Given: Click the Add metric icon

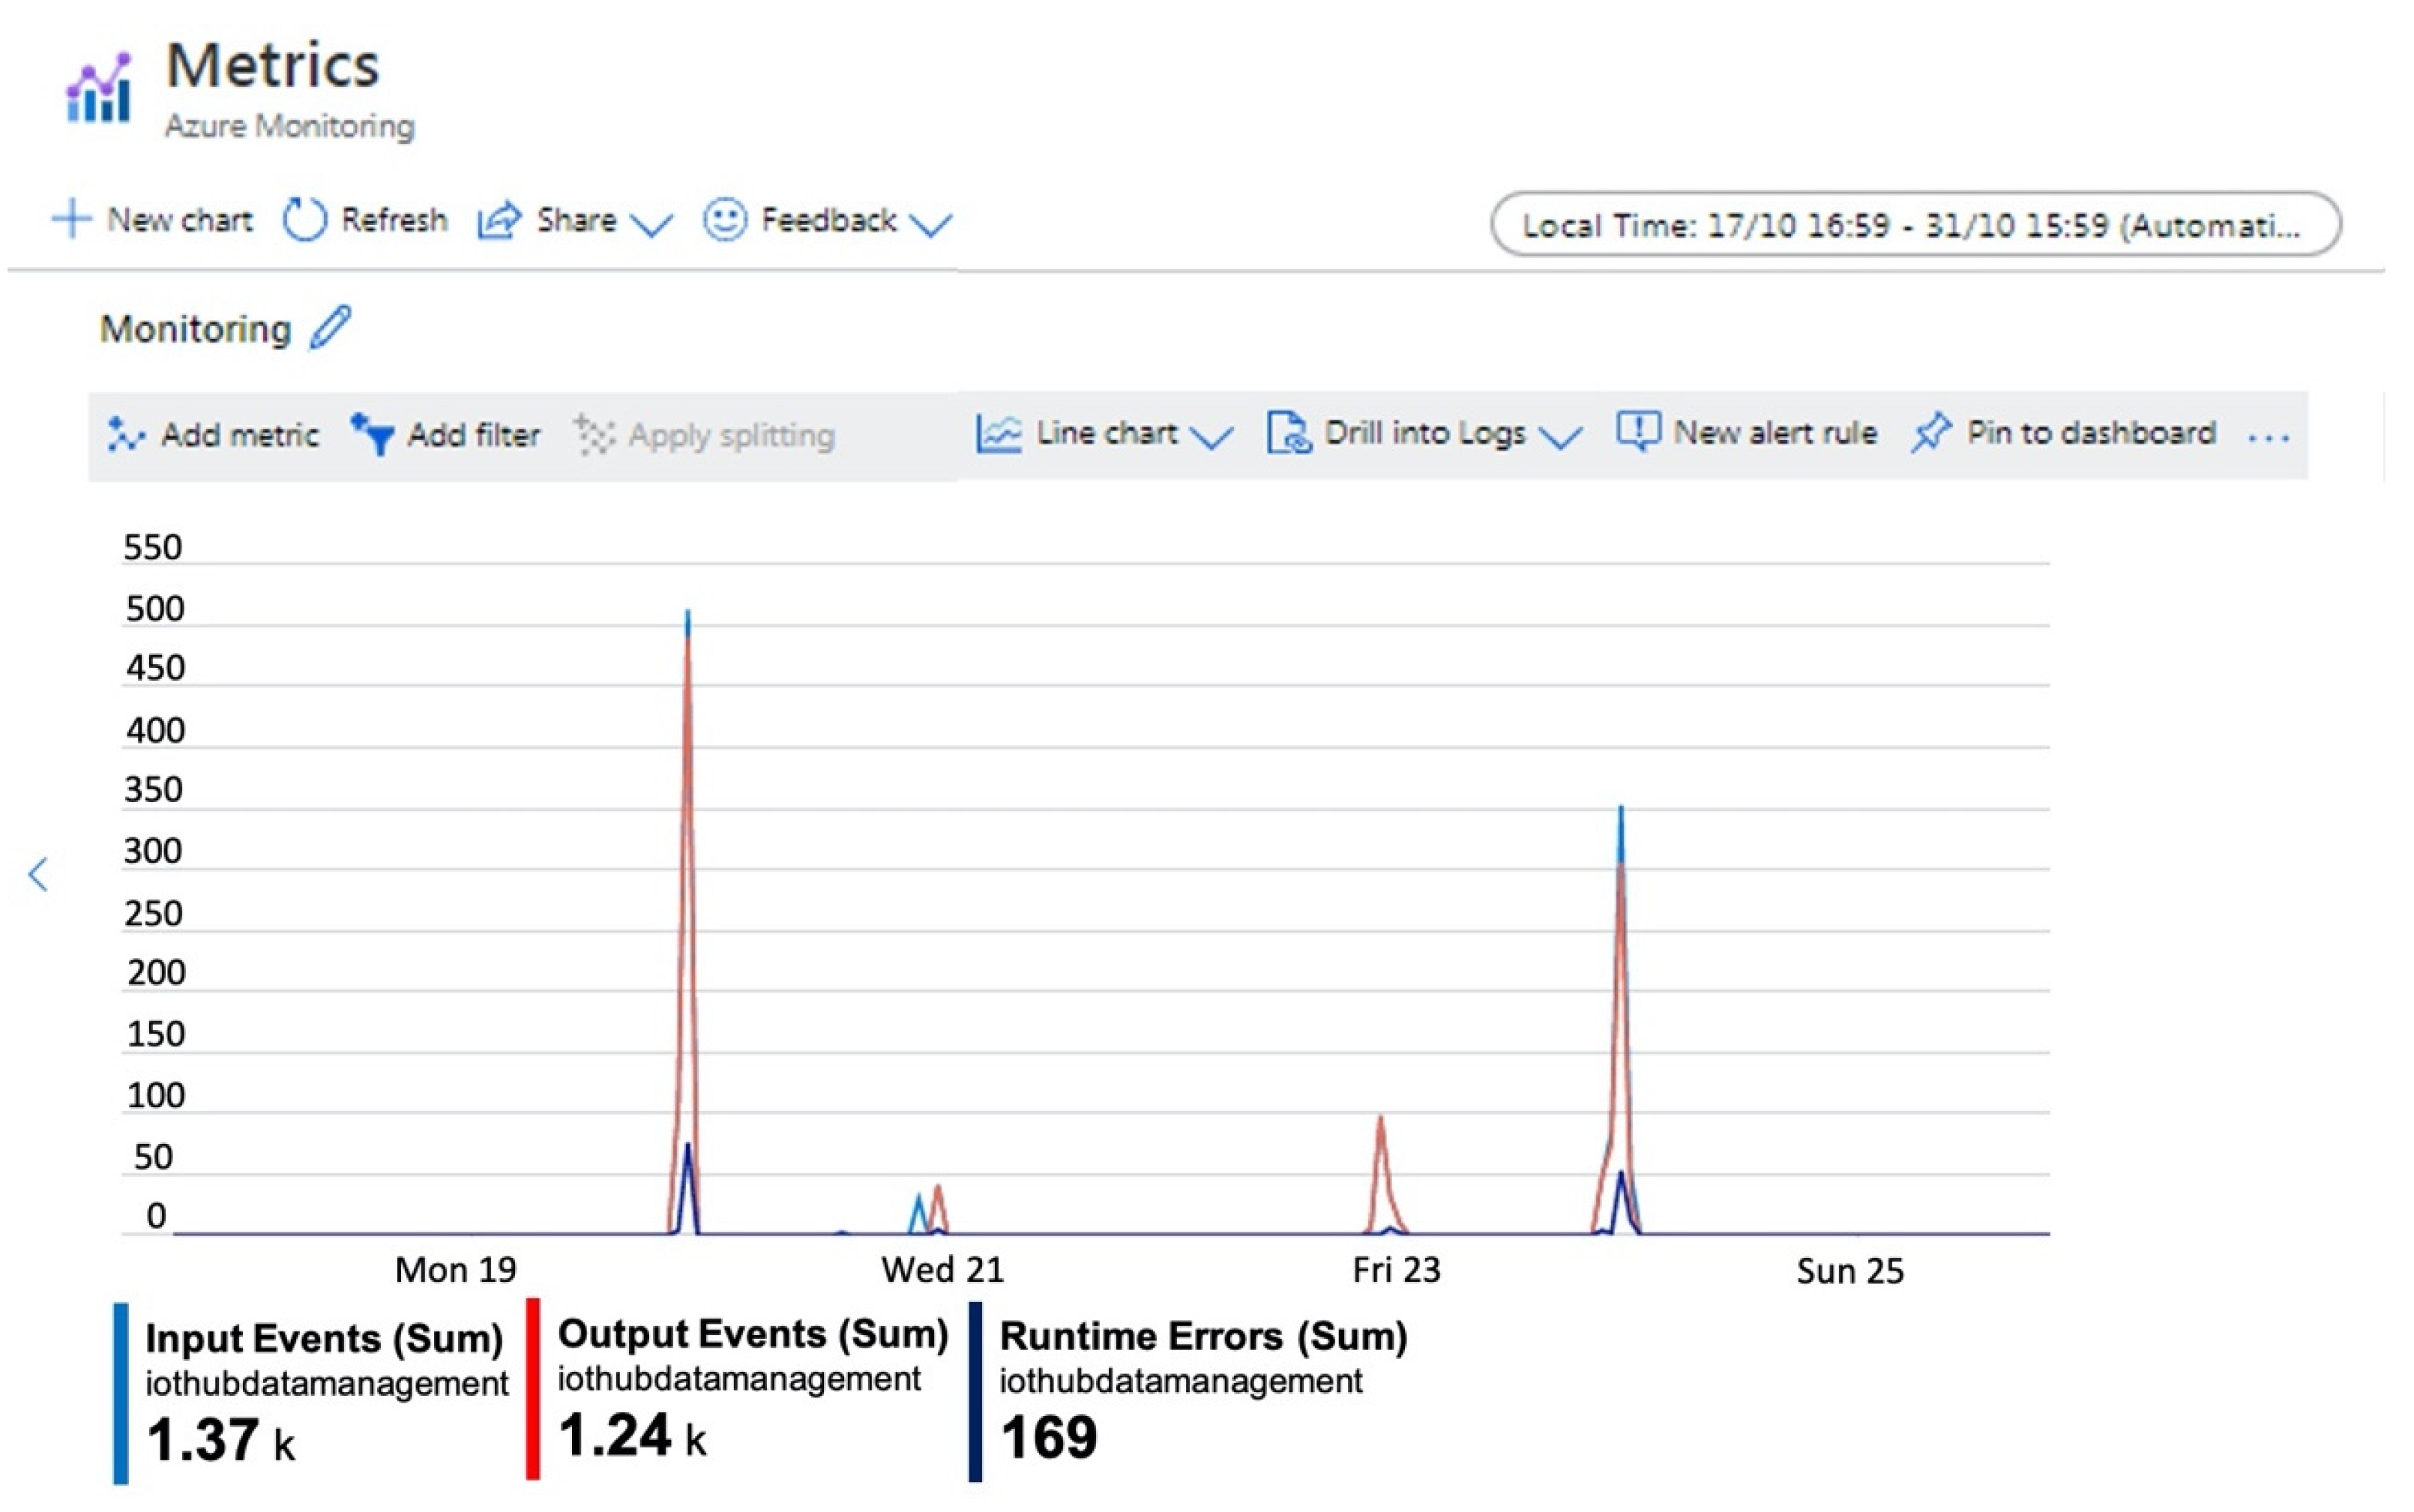Looking at the screenshot, I should [126, 434].
